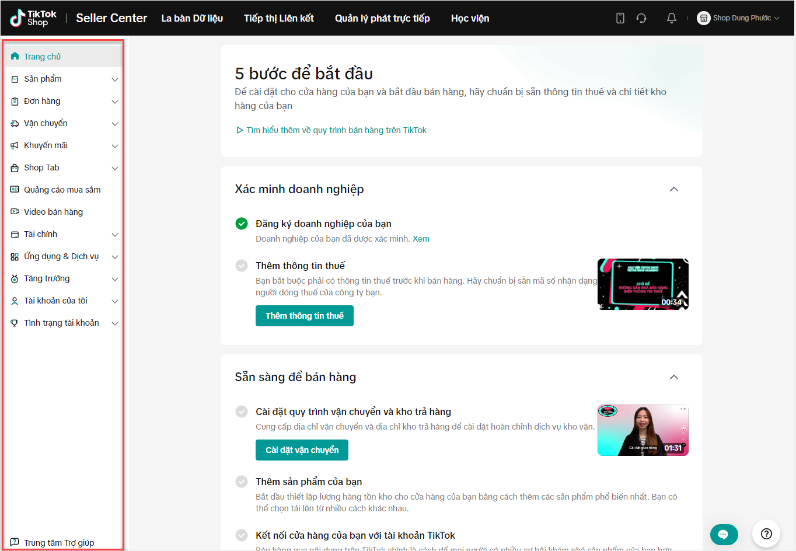Screen dimensions: 796x551
Task: Open Trung tâm Trợ giúp link
Action: [59, 543]
